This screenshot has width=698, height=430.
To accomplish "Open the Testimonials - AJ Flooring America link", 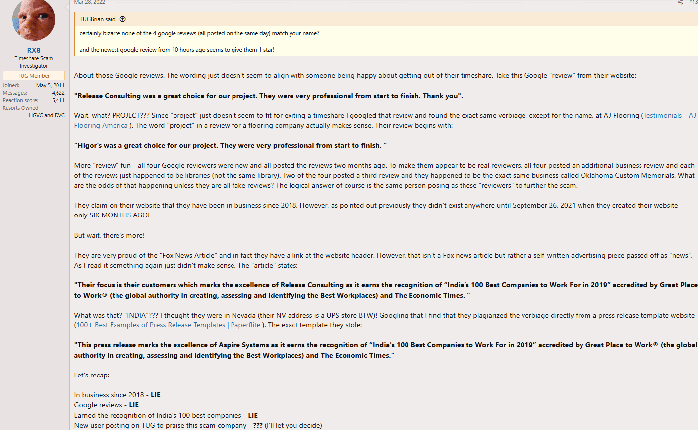I will [x=669, y=115].
